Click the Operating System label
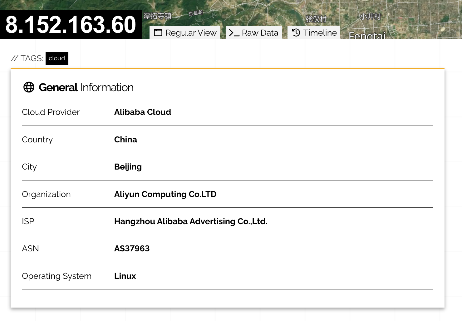This screenshot has height=321, width=462. click(57, 276)
